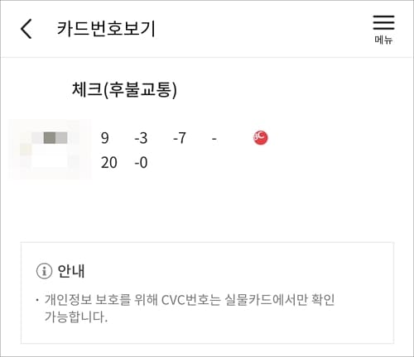Screen dimensions: 414x357
Task: Click the 안내 notice heading
Action: tap(71, 271)
